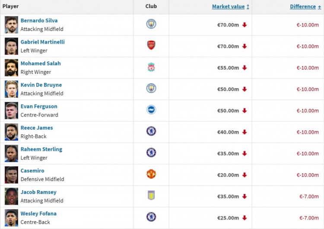Image resolution: width=324 pixels, height=229 pixels.
Task: Click Evan Ferguson's portrait photo
Action: (11, 111)
